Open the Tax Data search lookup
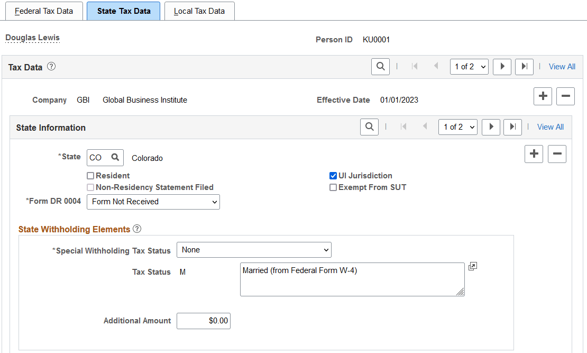The image size is (587, 353). tap(380, 66)
